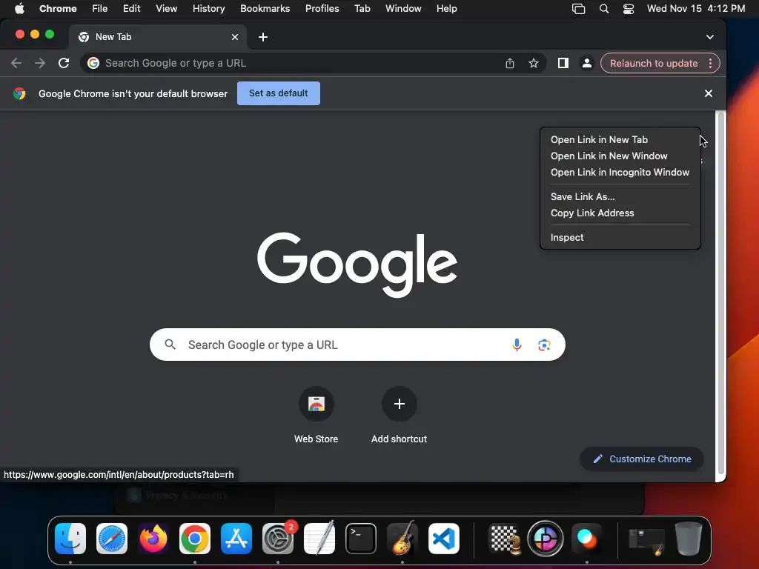
Task: Open the Tab menu
Action: (x=362, y=8)
